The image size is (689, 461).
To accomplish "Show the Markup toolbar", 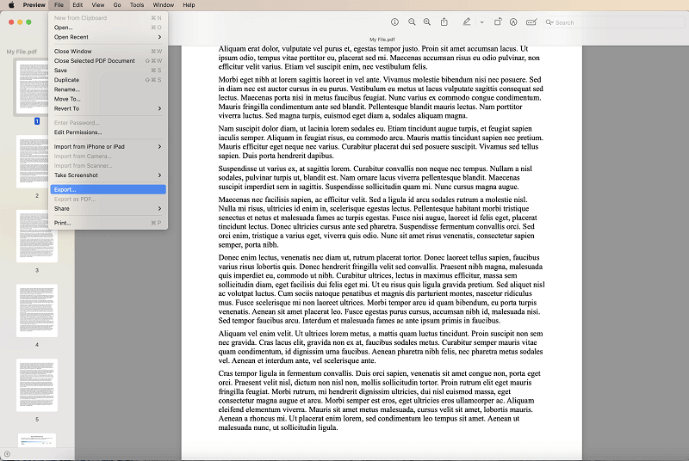I will pyautogui.click(x=513, y=22).
